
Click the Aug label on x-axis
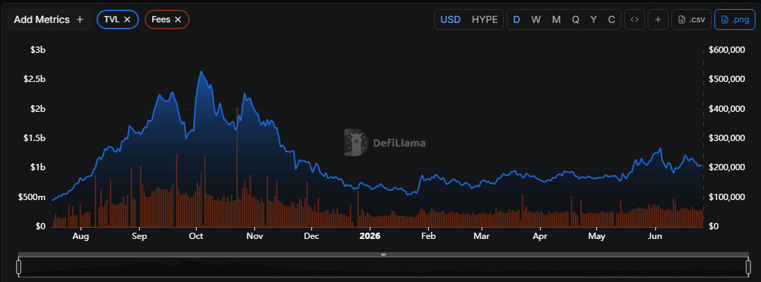point(81,236)
